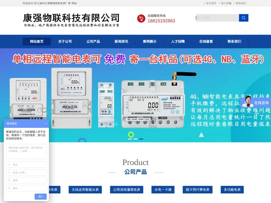271x203 pixels.
Task: Focus the 邮箱 email input
Action: click(26, 180)
